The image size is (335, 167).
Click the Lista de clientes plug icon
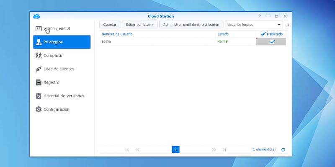pos(39,69)
